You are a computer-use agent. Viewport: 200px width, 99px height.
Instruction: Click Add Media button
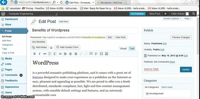[x=39, y=47]
